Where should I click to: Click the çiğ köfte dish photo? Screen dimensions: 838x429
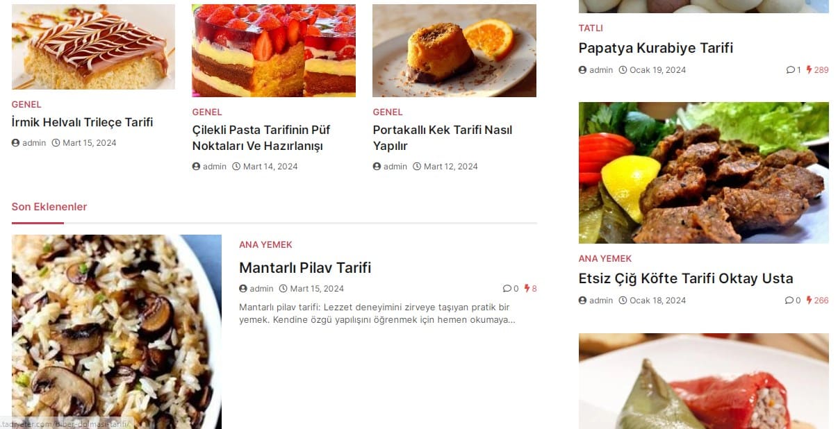point(704,173)
